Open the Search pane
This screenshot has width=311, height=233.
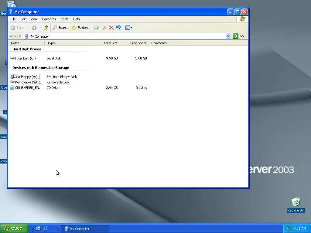[60, 28]
